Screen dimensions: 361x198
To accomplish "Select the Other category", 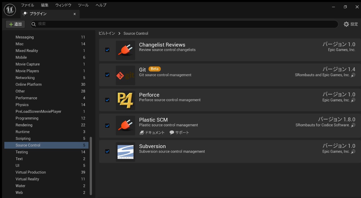I will pyautogui.click(x=46, y=91).
